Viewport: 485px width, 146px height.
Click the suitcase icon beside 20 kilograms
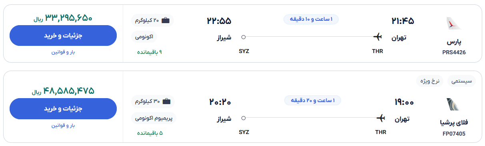coord(166,20)
